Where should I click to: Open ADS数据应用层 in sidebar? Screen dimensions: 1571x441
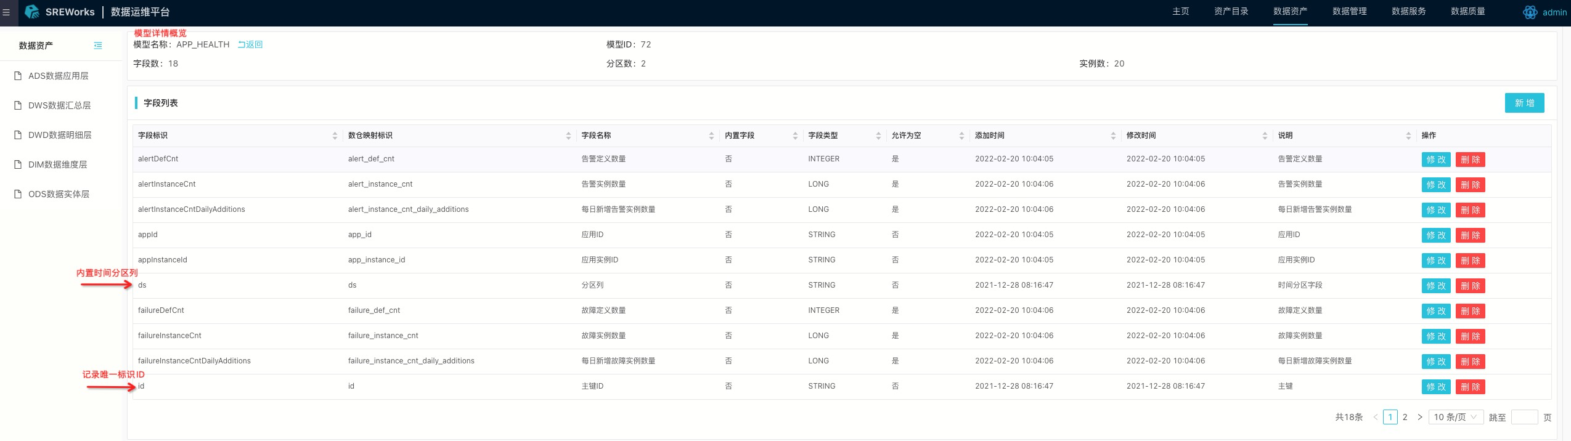tap(58, 76)
